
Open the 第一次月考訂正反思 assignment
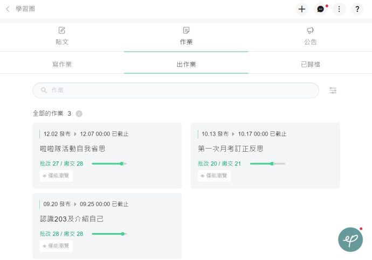[231, 149]
